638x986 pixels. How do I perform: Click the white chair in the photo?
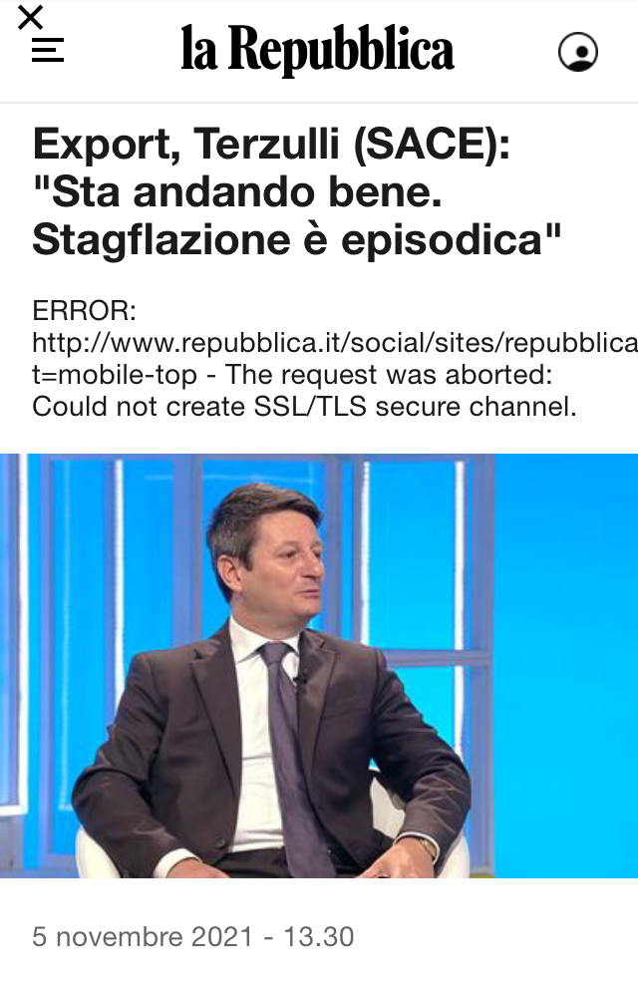95,852
